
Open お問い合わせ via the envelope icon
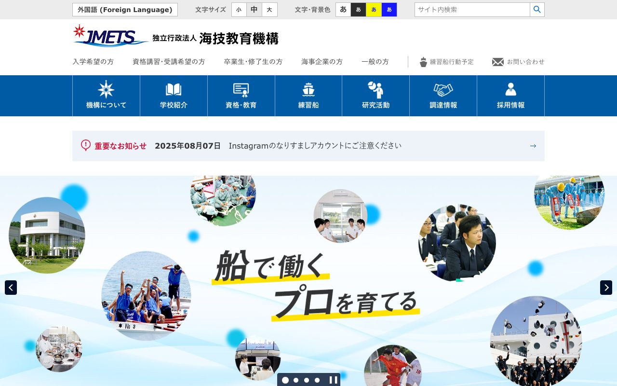(497, 62)
